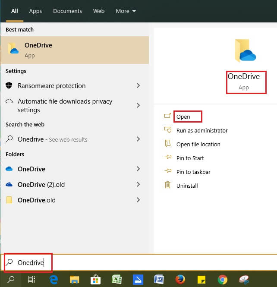Switch to the Apps search tab
Image resolution: width=277 pixels, height=287 pixels.
(35, 11)
